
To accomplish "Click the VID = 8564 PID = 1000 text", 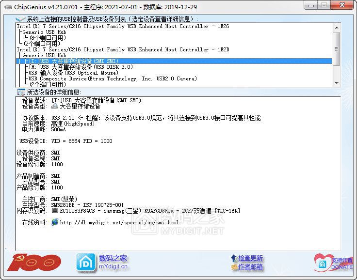I will click(x=82, y=141).
